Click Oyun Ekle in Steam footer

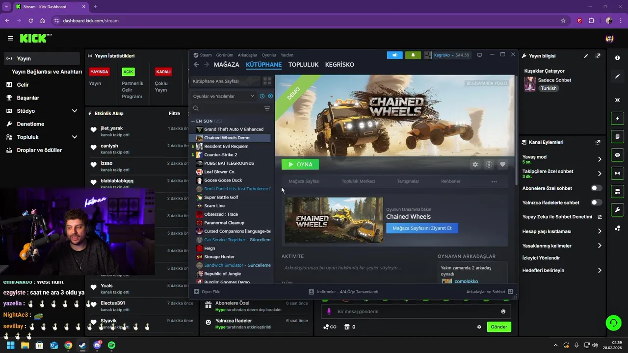point(207,292)
